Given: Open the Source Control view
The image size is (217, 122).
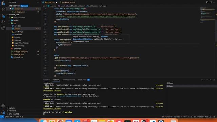Looking at the screenshot, I should [x=3, y=16].
